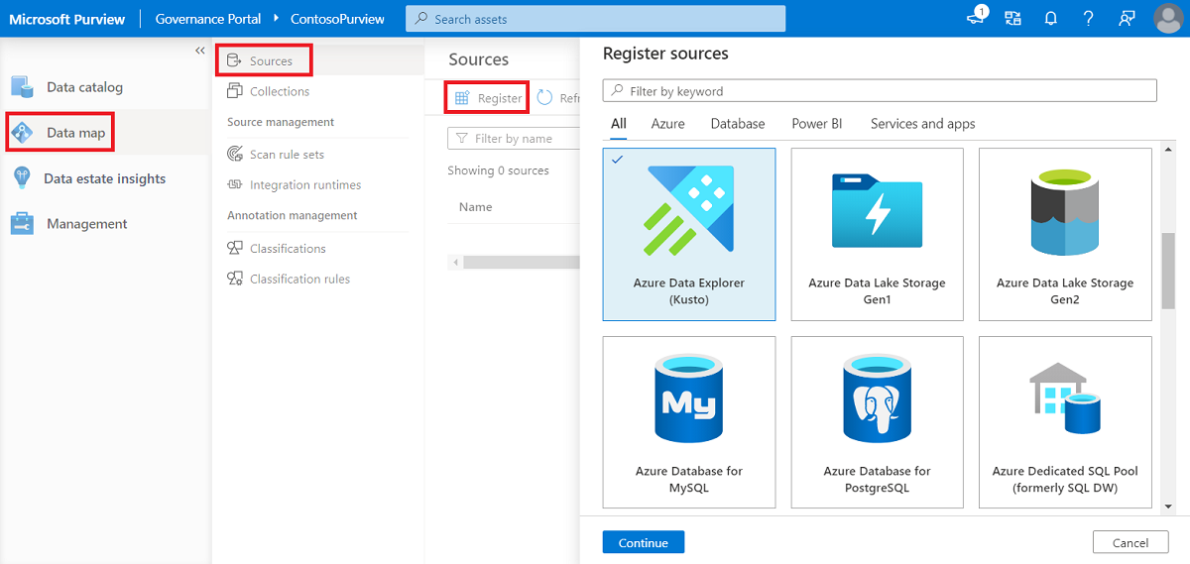The width and height of the screenshot is (1190, 564).
Task: Switch to the Services and apps tab
Action: point(923,124)
